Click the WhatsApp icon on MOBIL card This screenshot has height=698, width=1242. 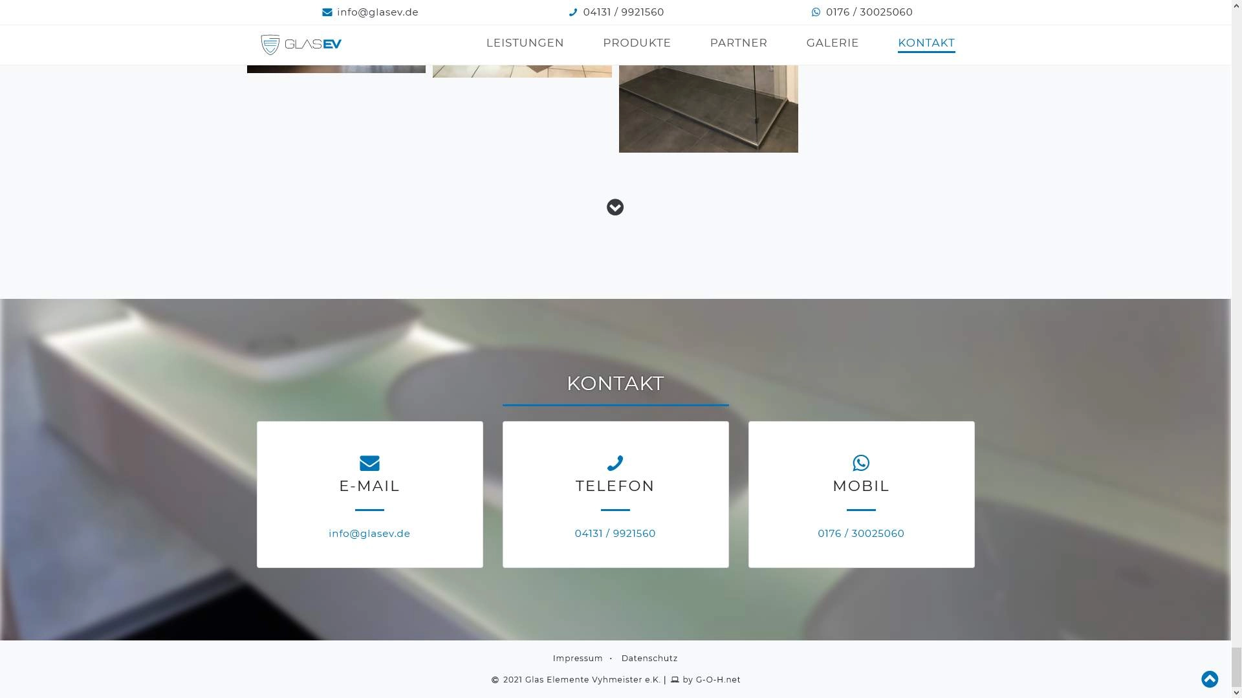coord(861,463)
